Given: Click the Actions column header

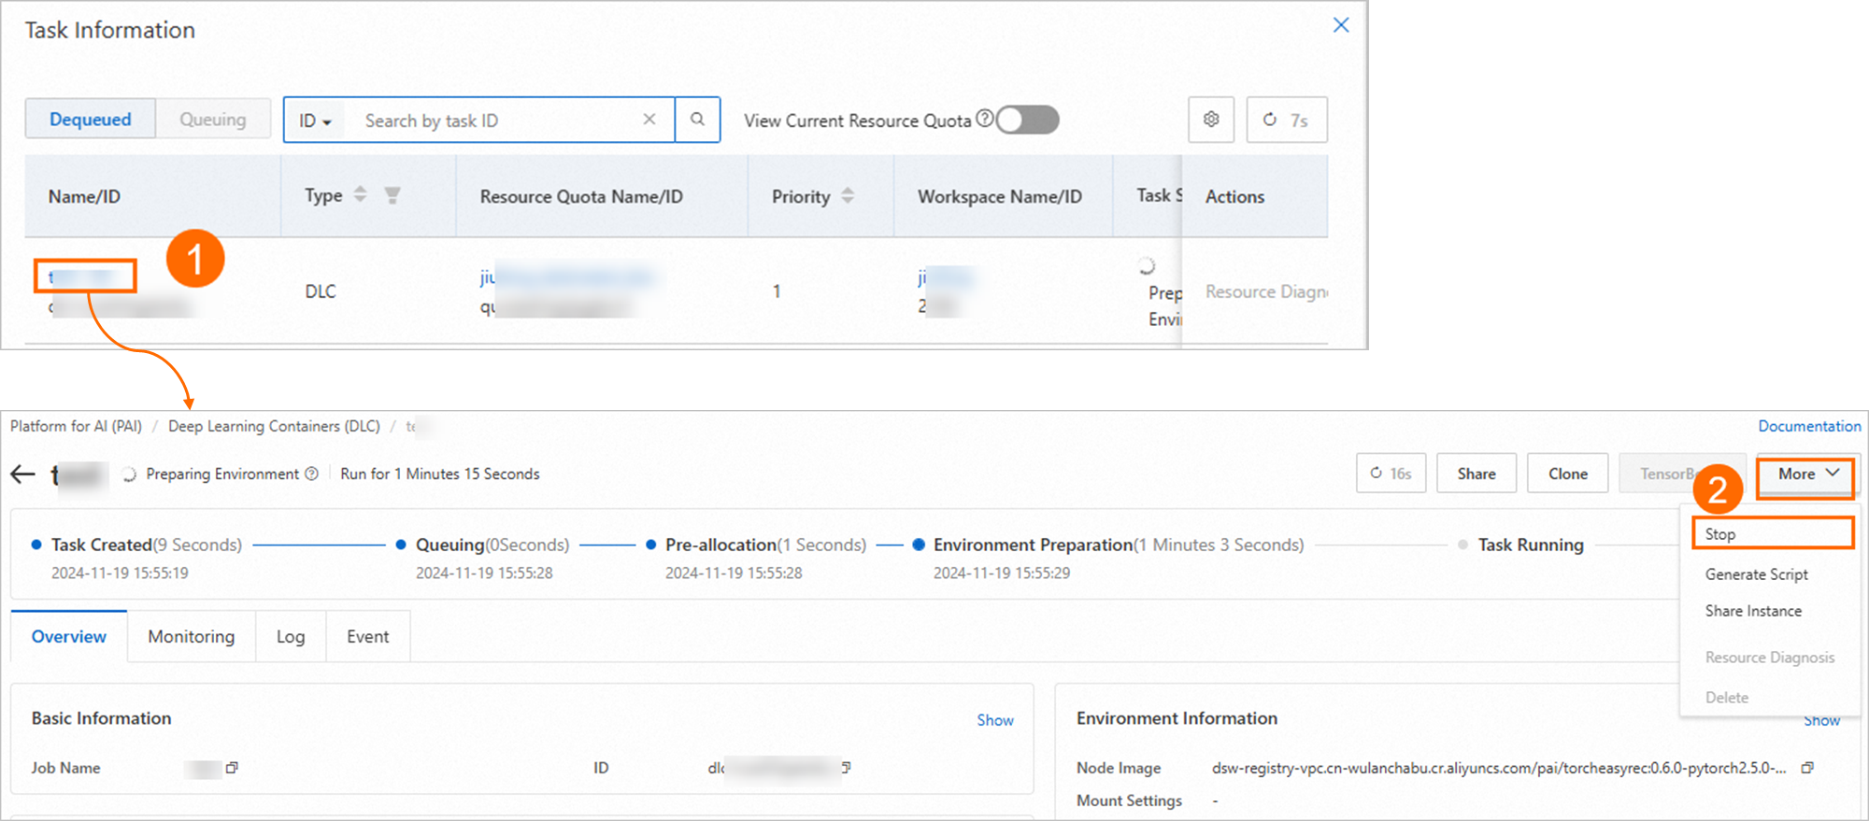Looking at the screenshot, I should tap(1234, 196).
